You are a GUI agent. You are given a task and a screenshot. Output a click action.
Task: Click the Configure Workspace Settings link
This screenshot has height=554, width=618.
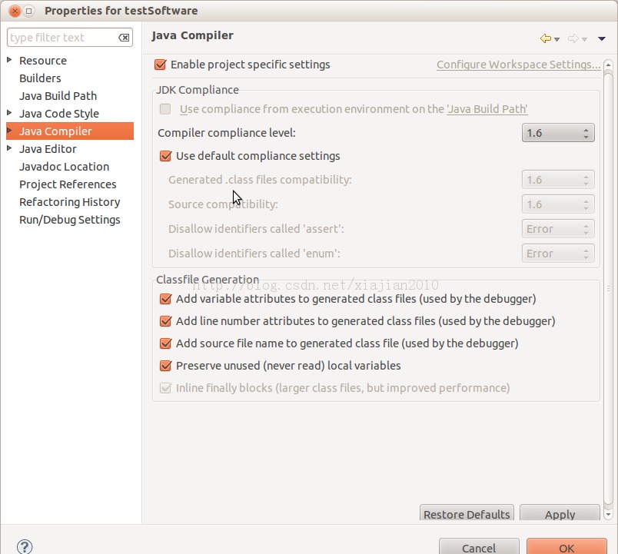pos(518,65)
